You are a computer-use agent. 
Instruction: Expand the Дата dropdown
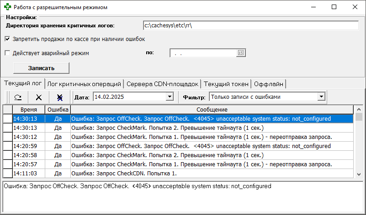click(x=170, y=97)
